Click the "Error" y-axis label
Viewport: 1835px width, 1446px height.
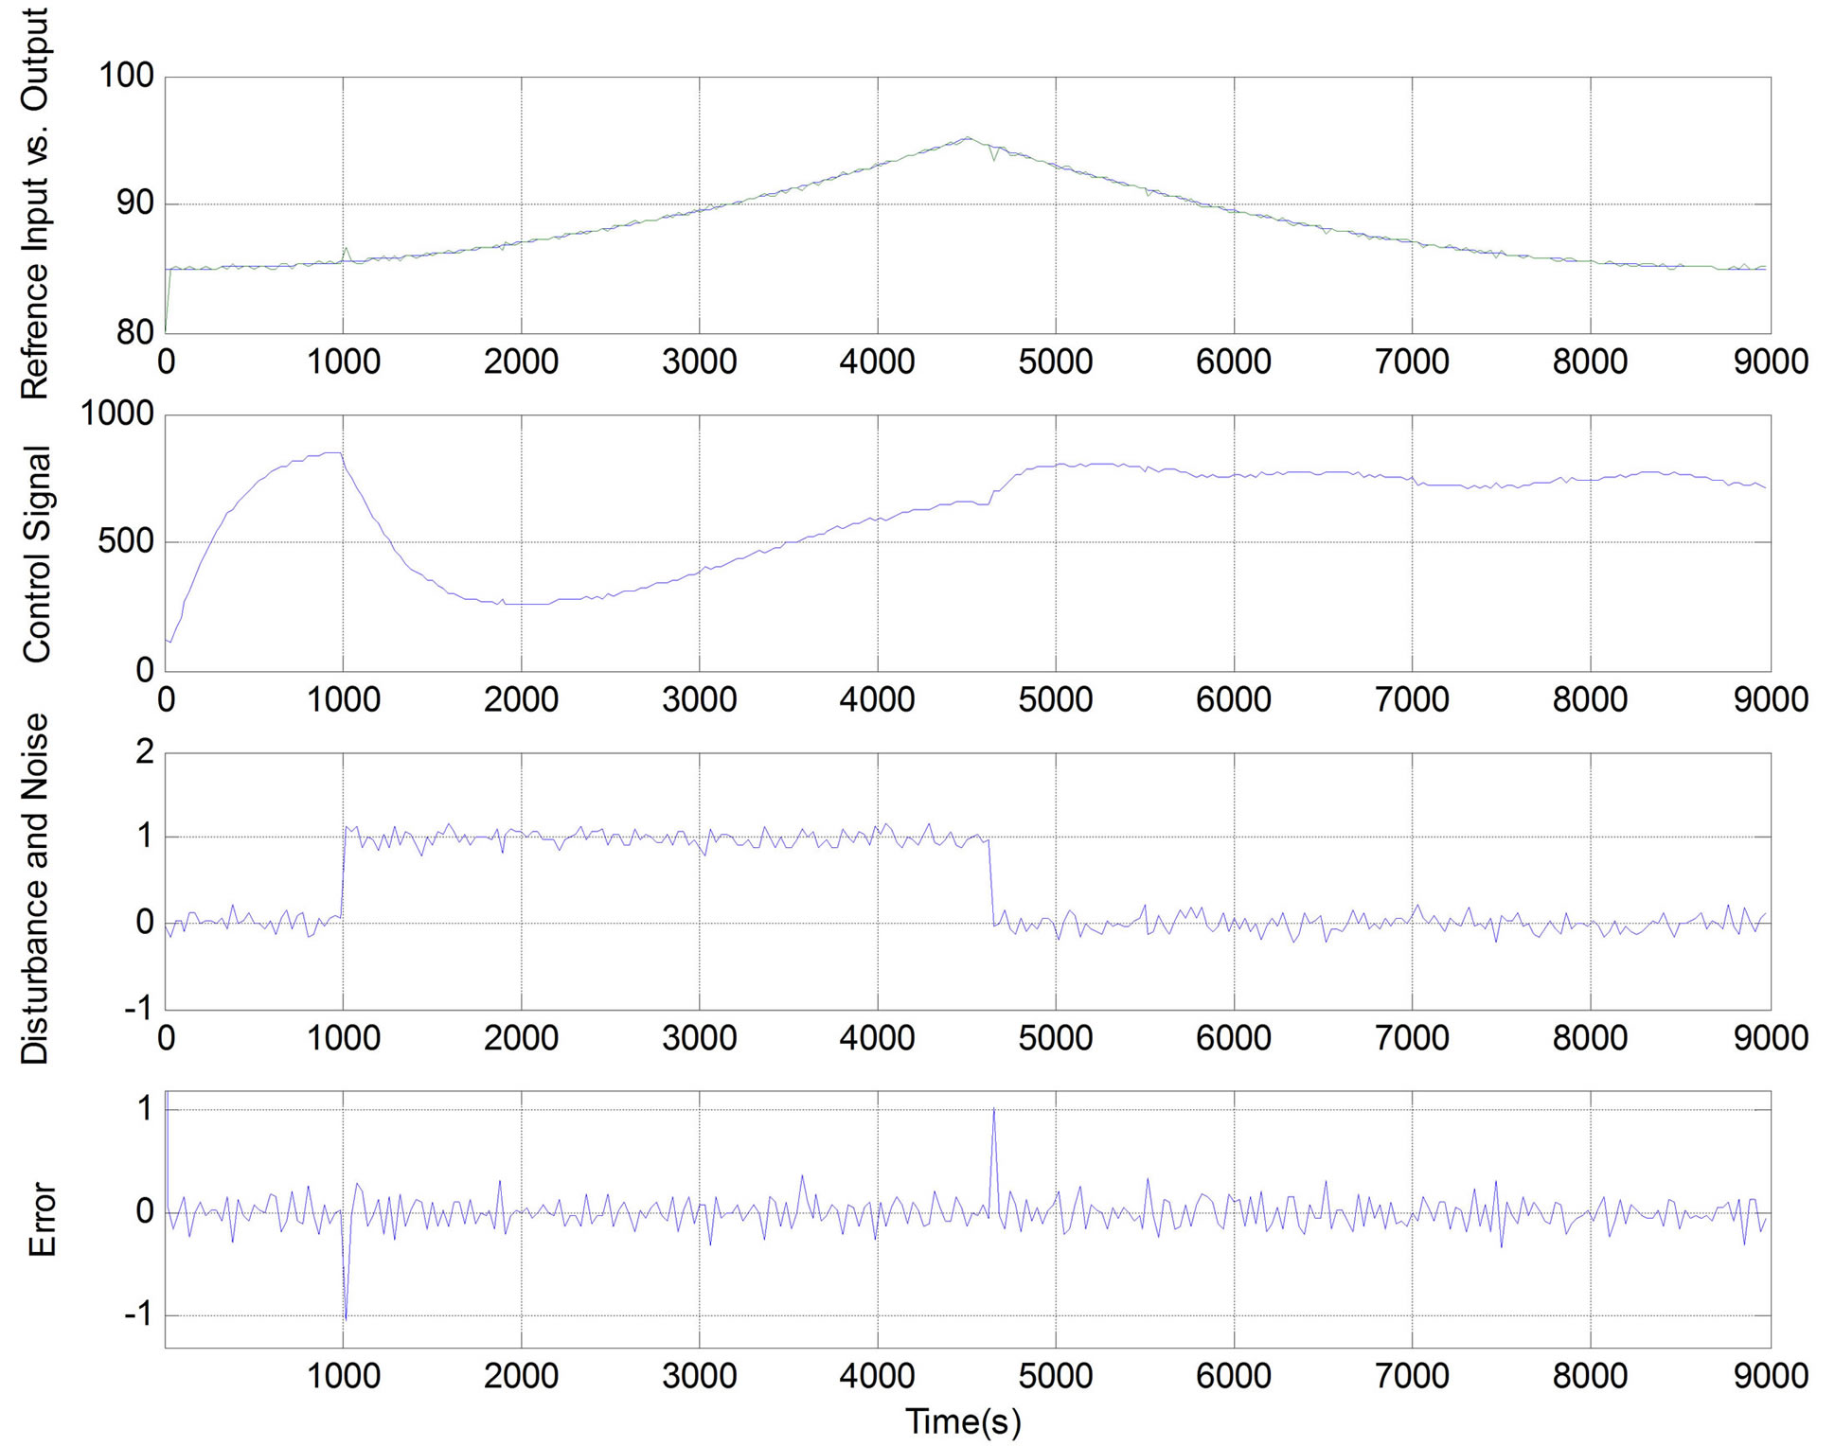pos(42,1220)
